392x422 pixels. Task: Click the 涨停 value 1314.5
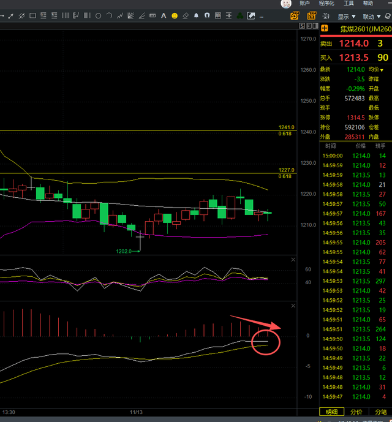point(356,118)
